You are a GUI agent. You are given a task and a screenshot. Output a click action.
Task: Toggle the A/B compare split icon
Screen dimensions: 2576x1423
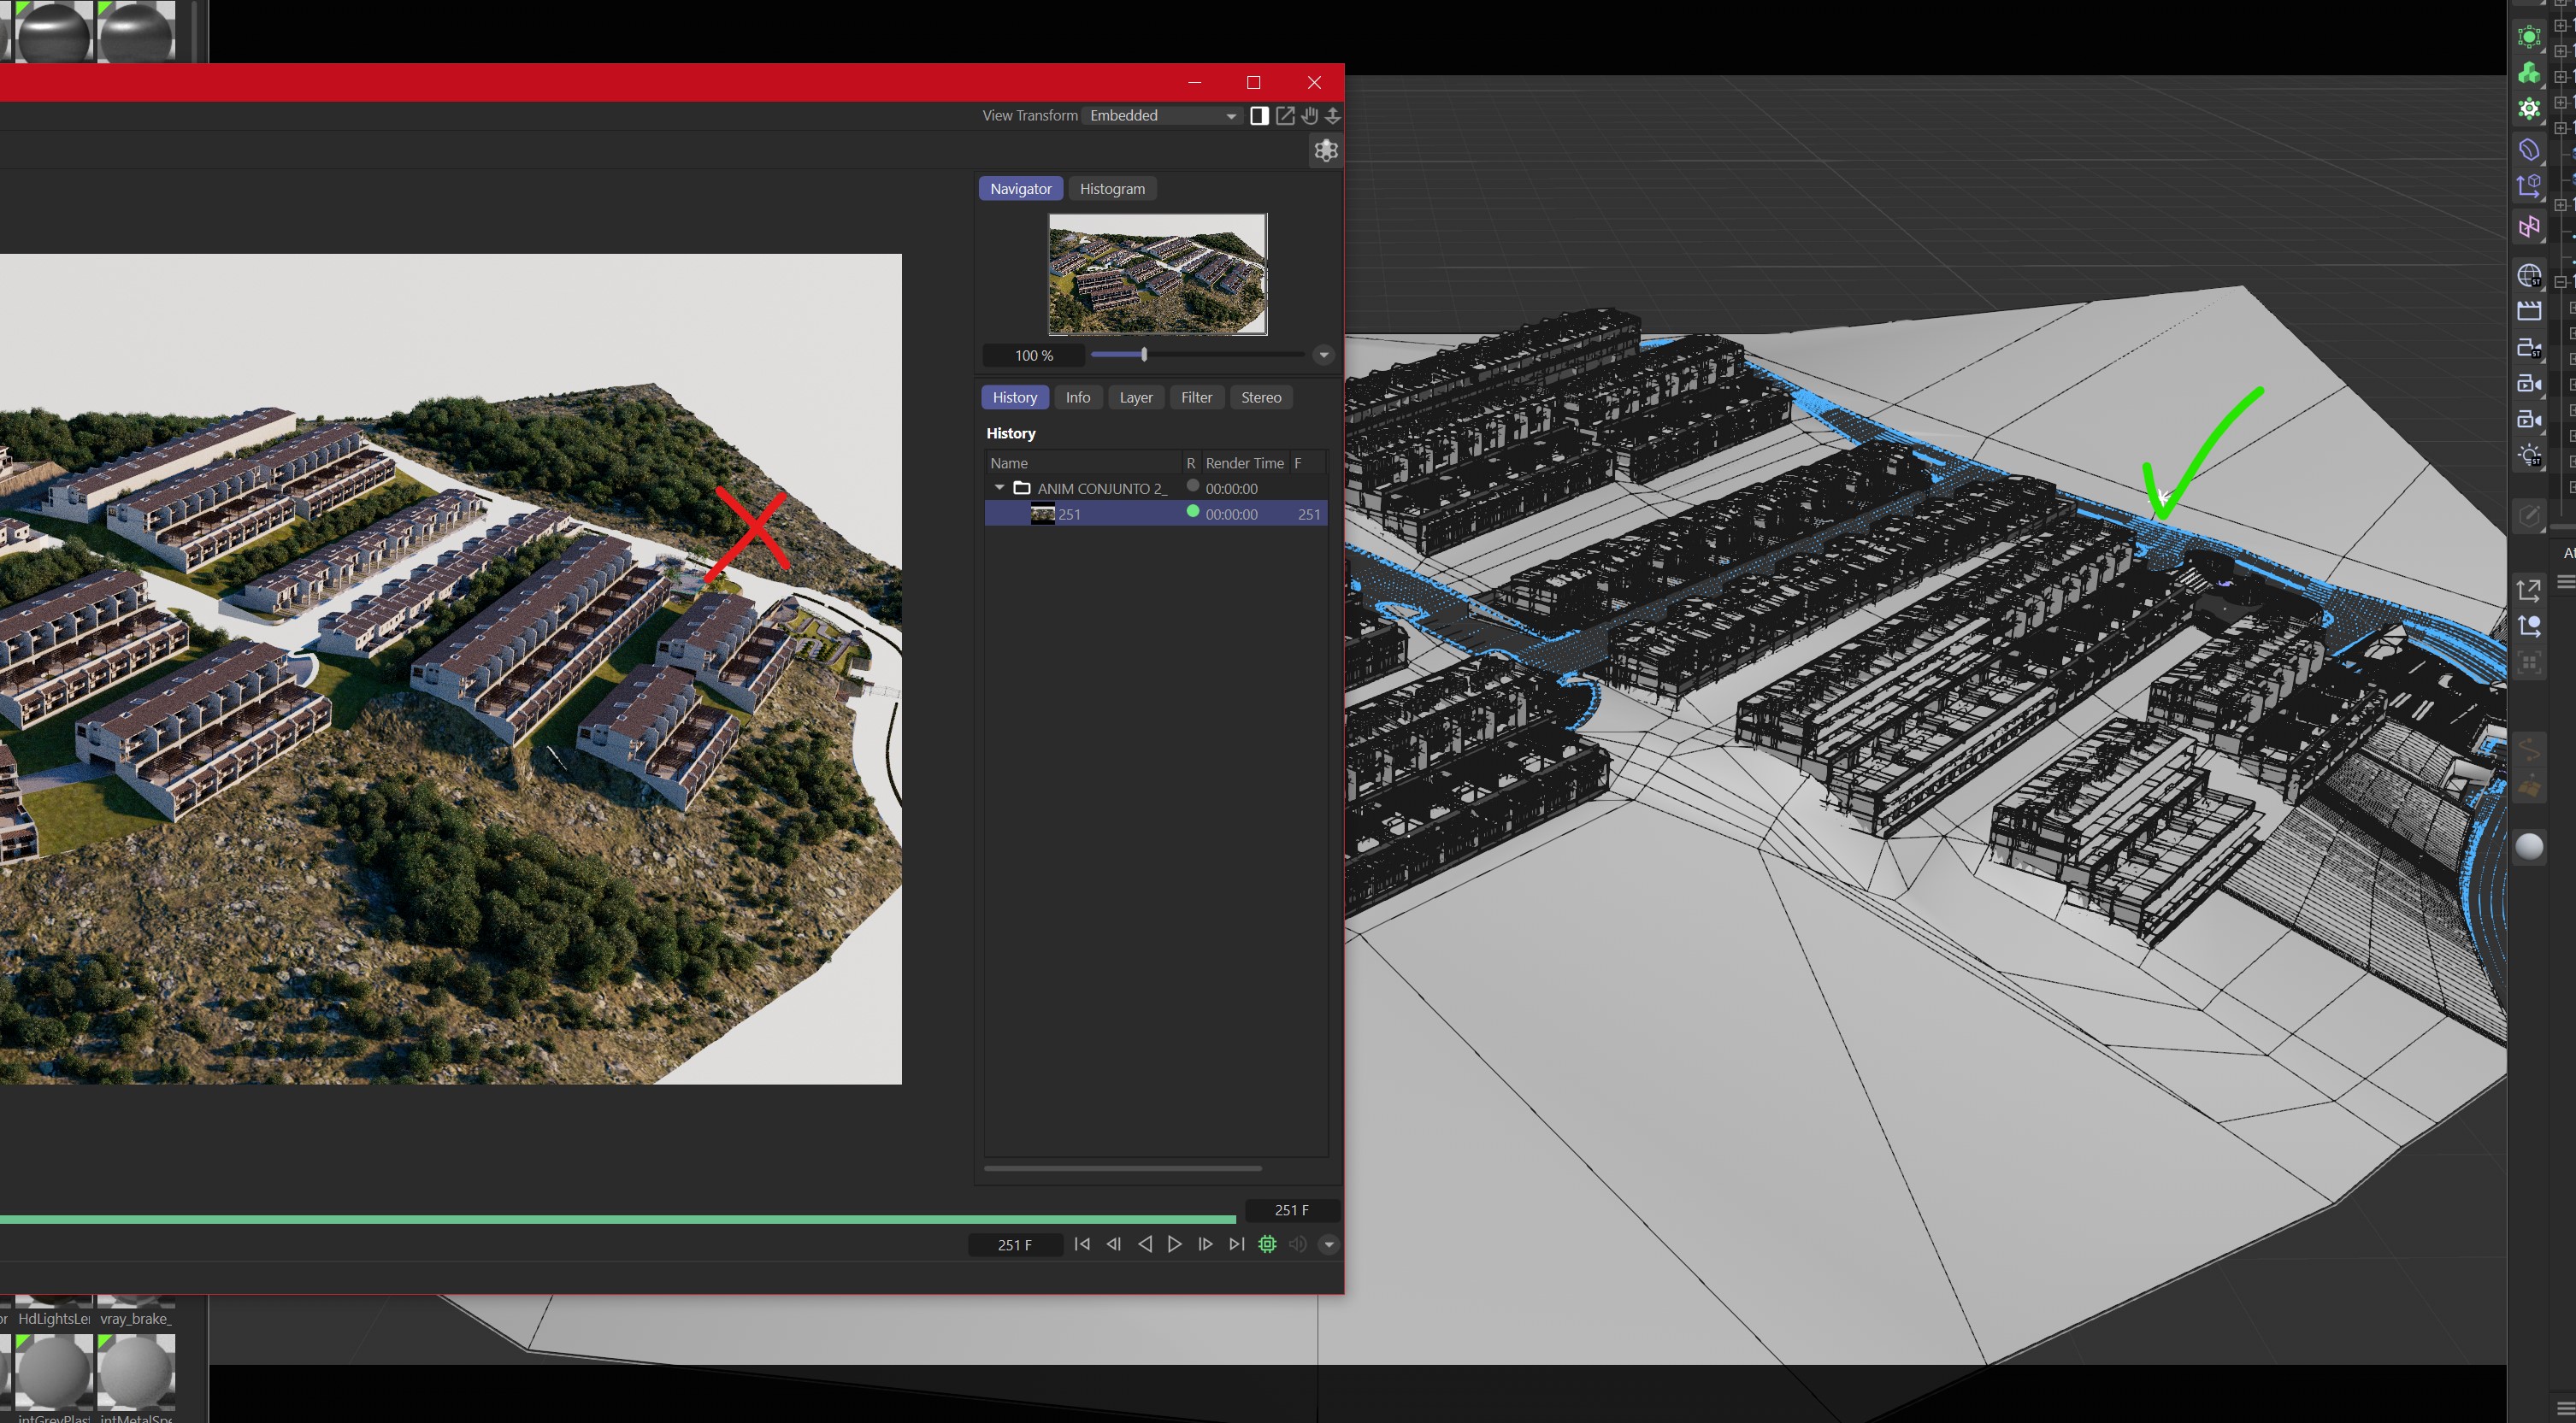tap(1259, 116)
